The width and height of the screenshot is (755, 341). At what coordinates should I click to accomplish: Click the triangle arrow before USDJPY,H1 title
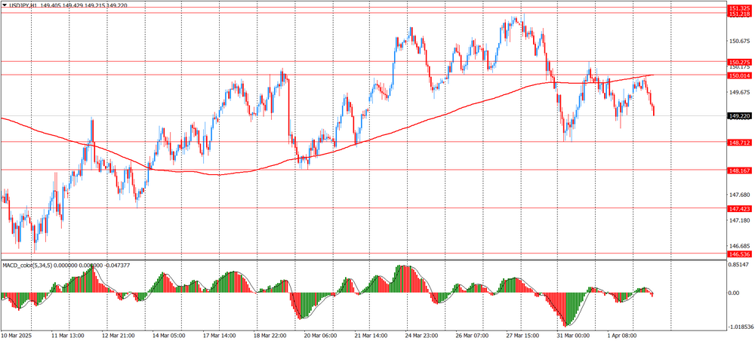5,5
